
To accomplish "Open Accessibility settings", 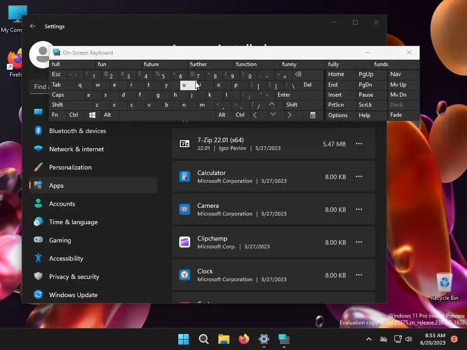I will (x=93, y=258).
